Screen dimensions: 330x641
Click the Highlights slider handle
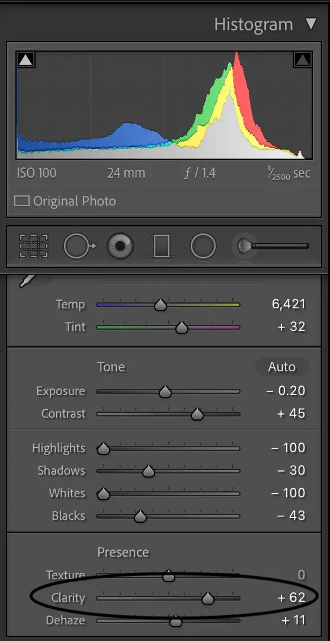(x=104, y=449)
